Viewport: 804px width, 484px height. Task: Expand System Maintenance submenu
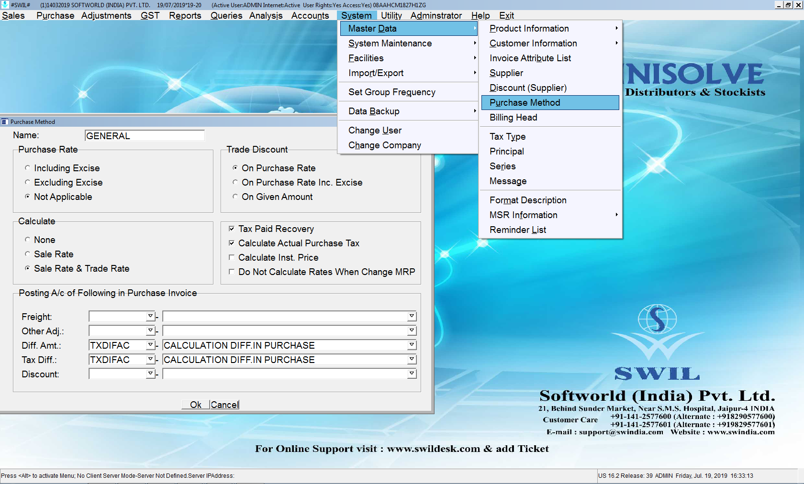(409, 44)
